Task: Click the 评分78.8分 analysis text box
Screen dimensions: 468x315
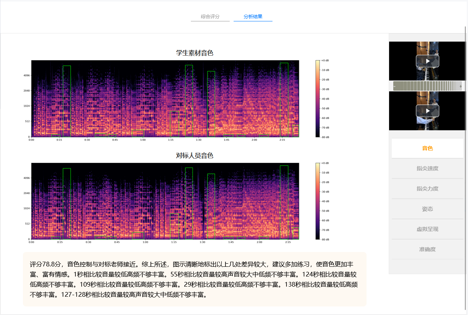Action: (195, 279)
